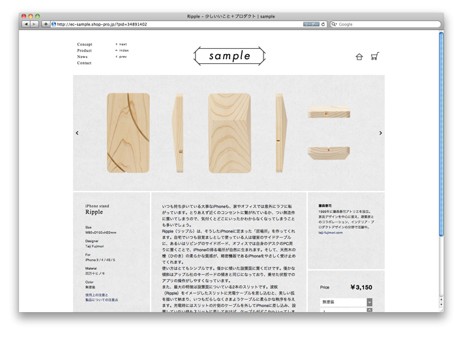Show next product image with right arrow
This screenshot has width=463, height=337.
point(380,133)
